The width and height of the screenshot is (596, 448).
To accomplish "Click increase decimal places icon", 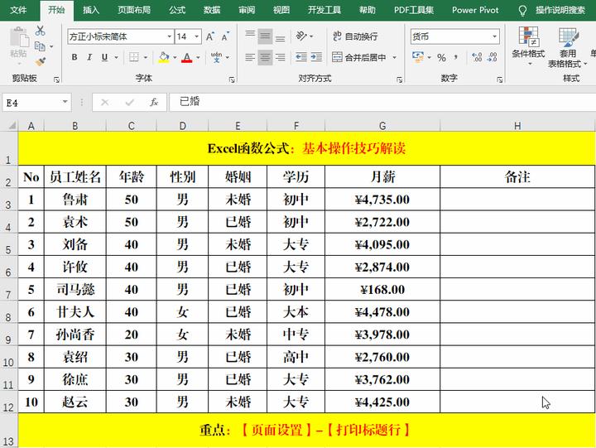I will click(477, 57).
